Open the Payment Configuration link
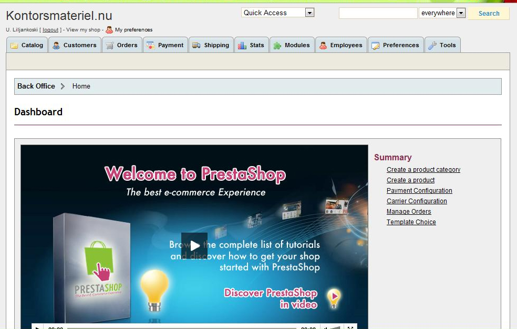Screen dimensions: 517x329 coord(419,191)
